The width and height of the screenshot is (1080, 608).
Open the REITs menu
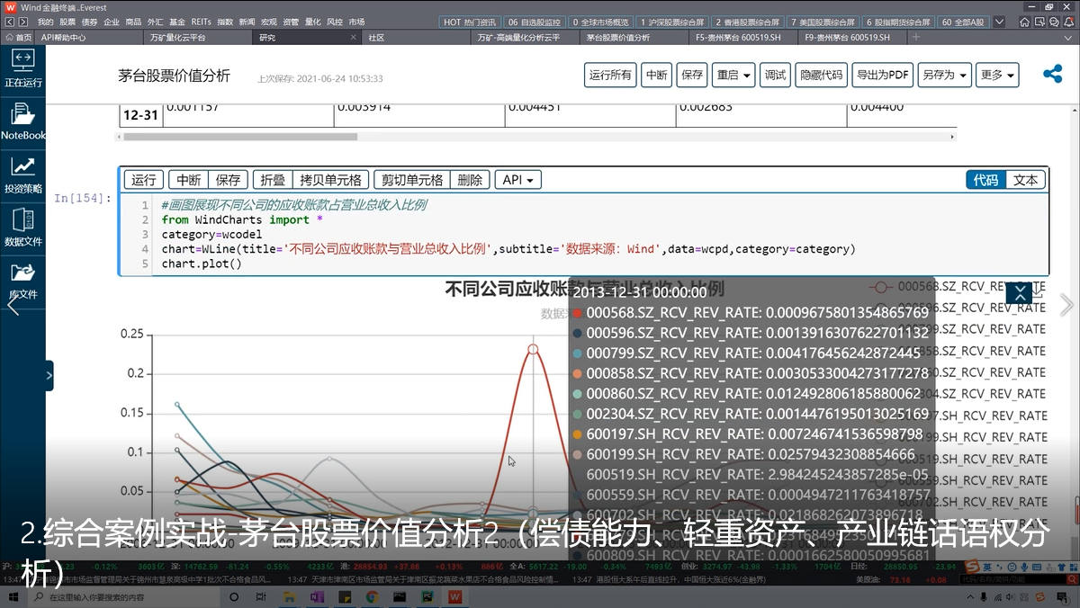(x=201, y=22)
